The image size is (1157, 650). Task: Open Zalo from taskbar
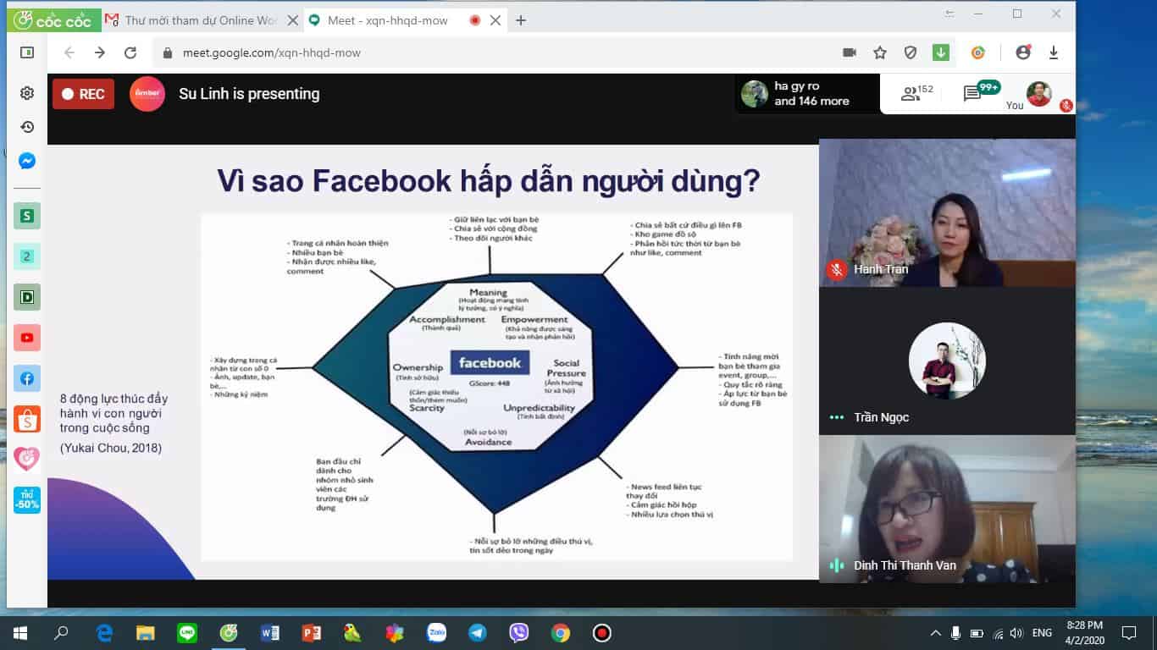pyautogui.click(x=436, y=632)
